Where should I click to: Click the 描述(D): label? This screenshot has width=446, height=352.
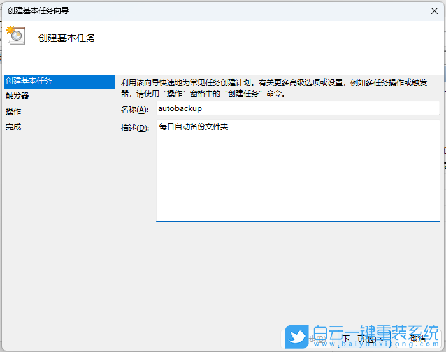coord(135,128)
